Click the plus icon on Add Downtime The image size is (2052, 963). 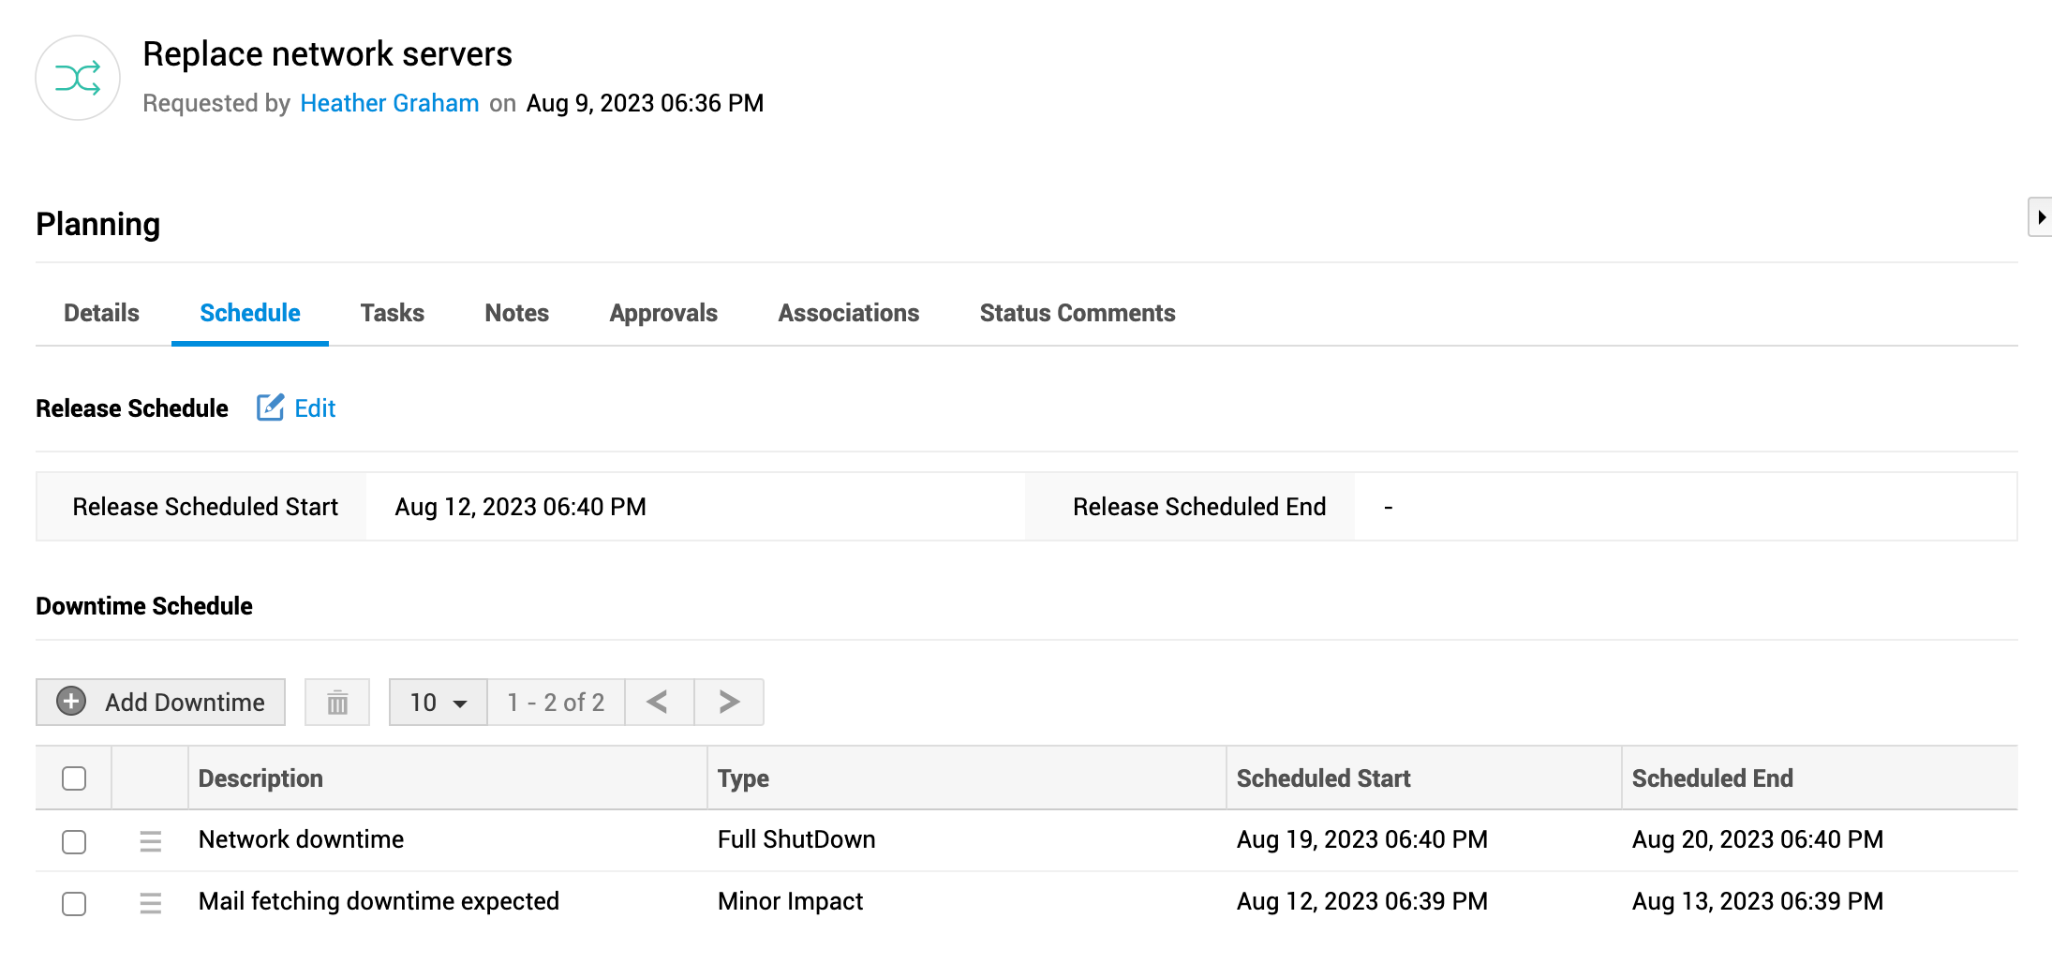point(71,702)
